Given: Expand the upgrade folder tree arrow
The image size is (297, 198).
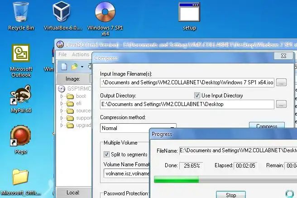Looking at the screenshot, I should click(62, 125).
